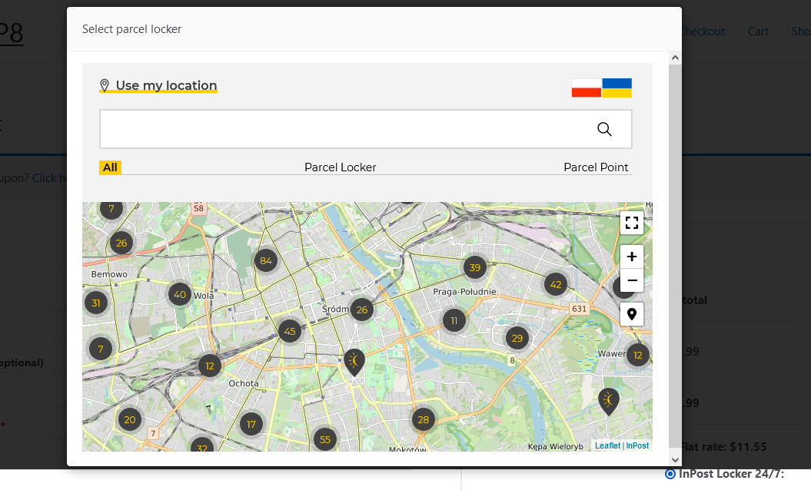Open the InPost attribution link
Viewport: 811px width, 490px height.
point(637,445)
